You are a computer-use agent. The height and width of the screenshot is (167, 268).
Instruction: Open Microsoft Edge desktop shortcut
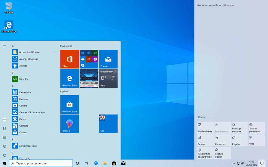(9, 27)
